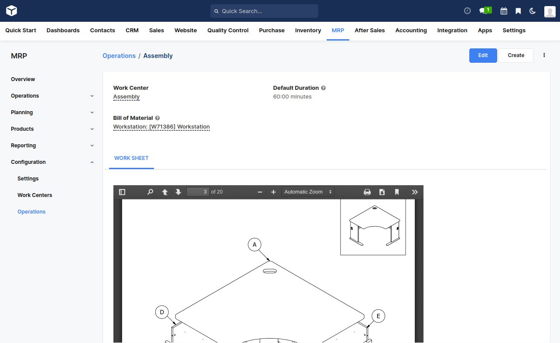560x343 pixels.
Task: Toggle the PDF sidebar panel
Action: click(122, 192)
